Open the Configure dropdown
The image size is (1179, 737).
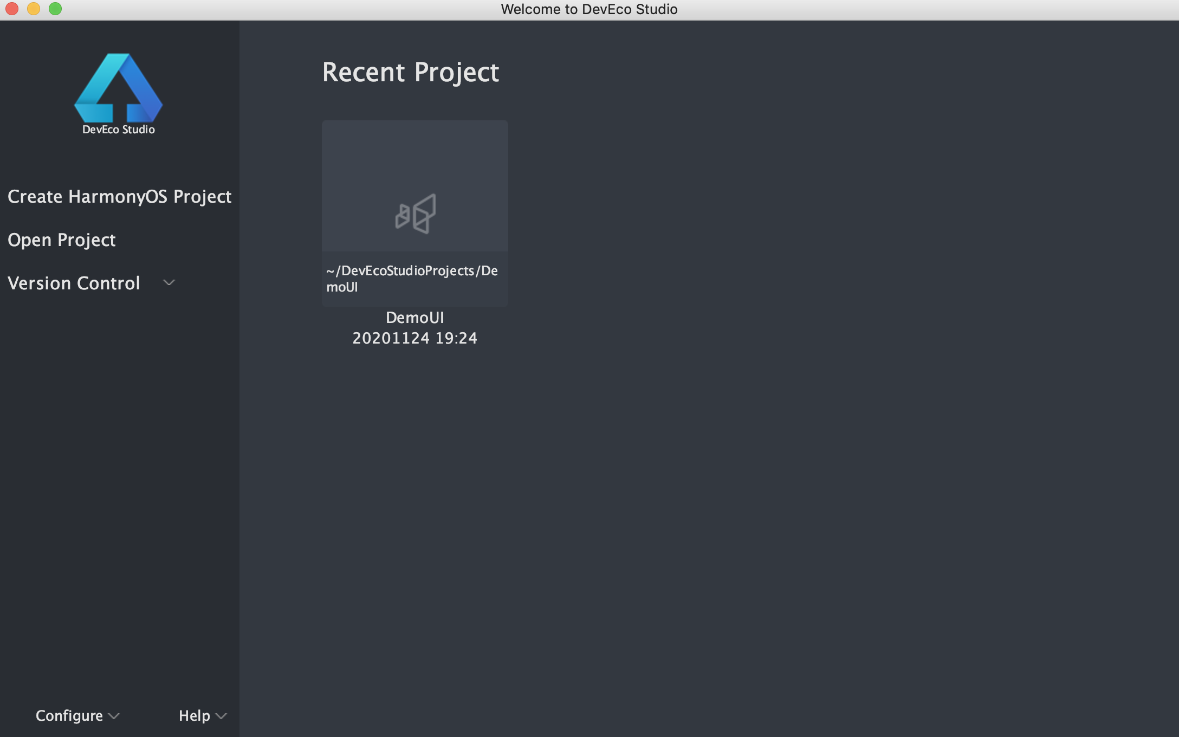77,716
